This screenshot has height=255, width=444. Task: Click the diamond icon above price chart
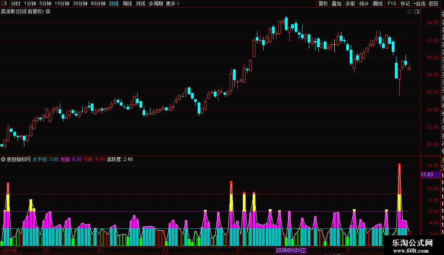tap(409, 12)
